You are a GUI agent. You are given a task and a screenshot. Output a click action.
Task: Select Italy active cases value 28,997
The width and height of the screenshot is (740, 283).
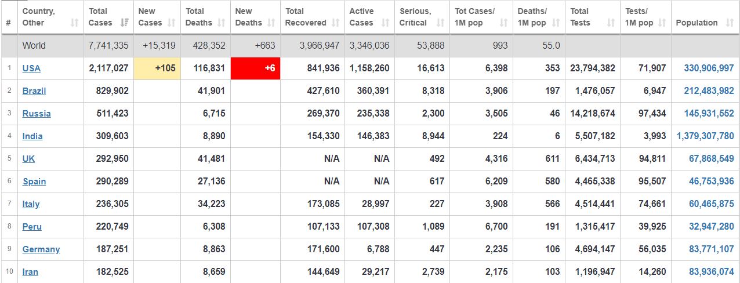376,204
